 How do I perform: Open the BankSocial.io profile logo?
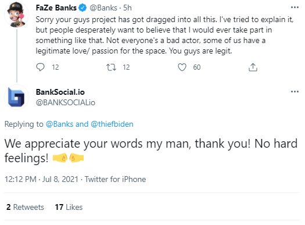[16, 97]
